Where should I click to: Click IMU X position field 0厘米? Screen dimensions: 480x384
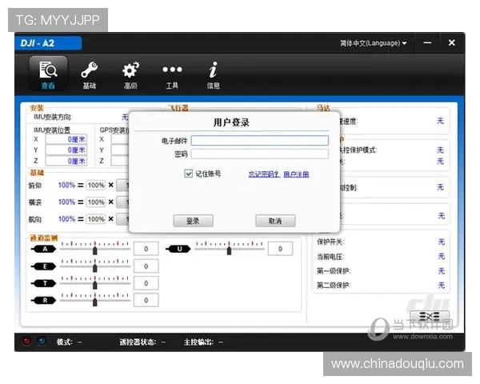(66, 139)
